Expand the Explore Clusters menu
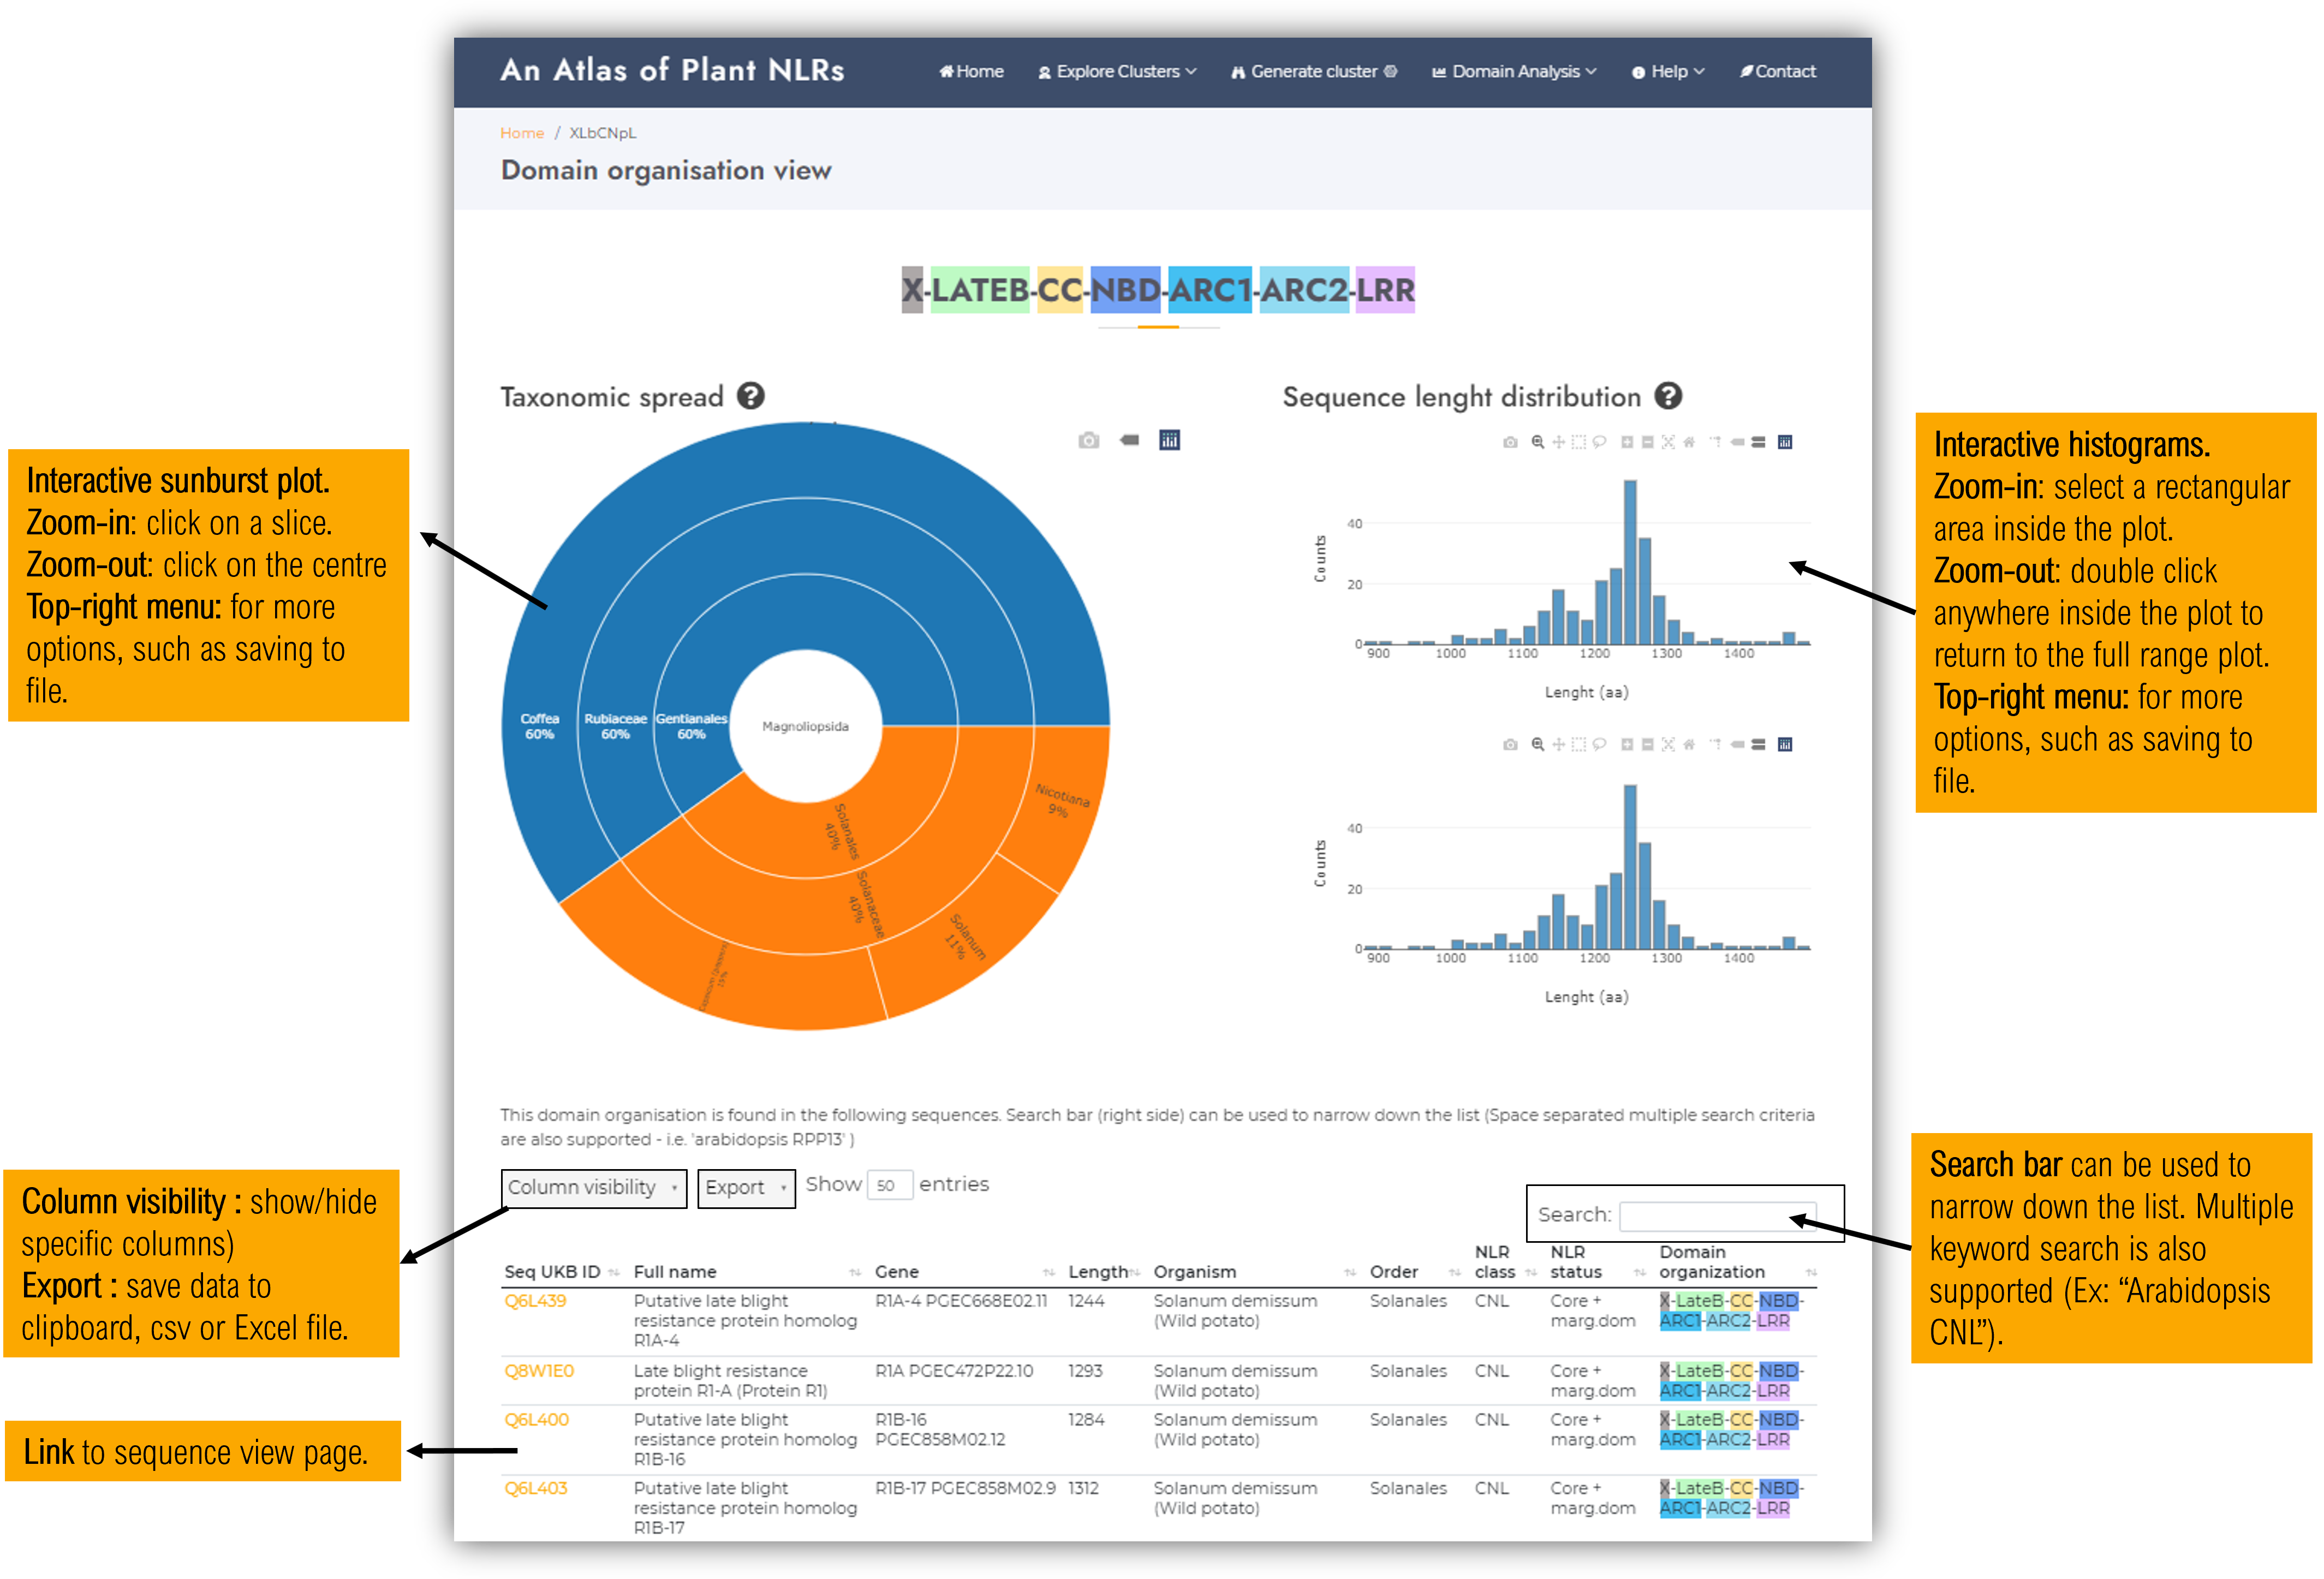This screenshot has width=2324, height=1579. tap(1117, 72)
